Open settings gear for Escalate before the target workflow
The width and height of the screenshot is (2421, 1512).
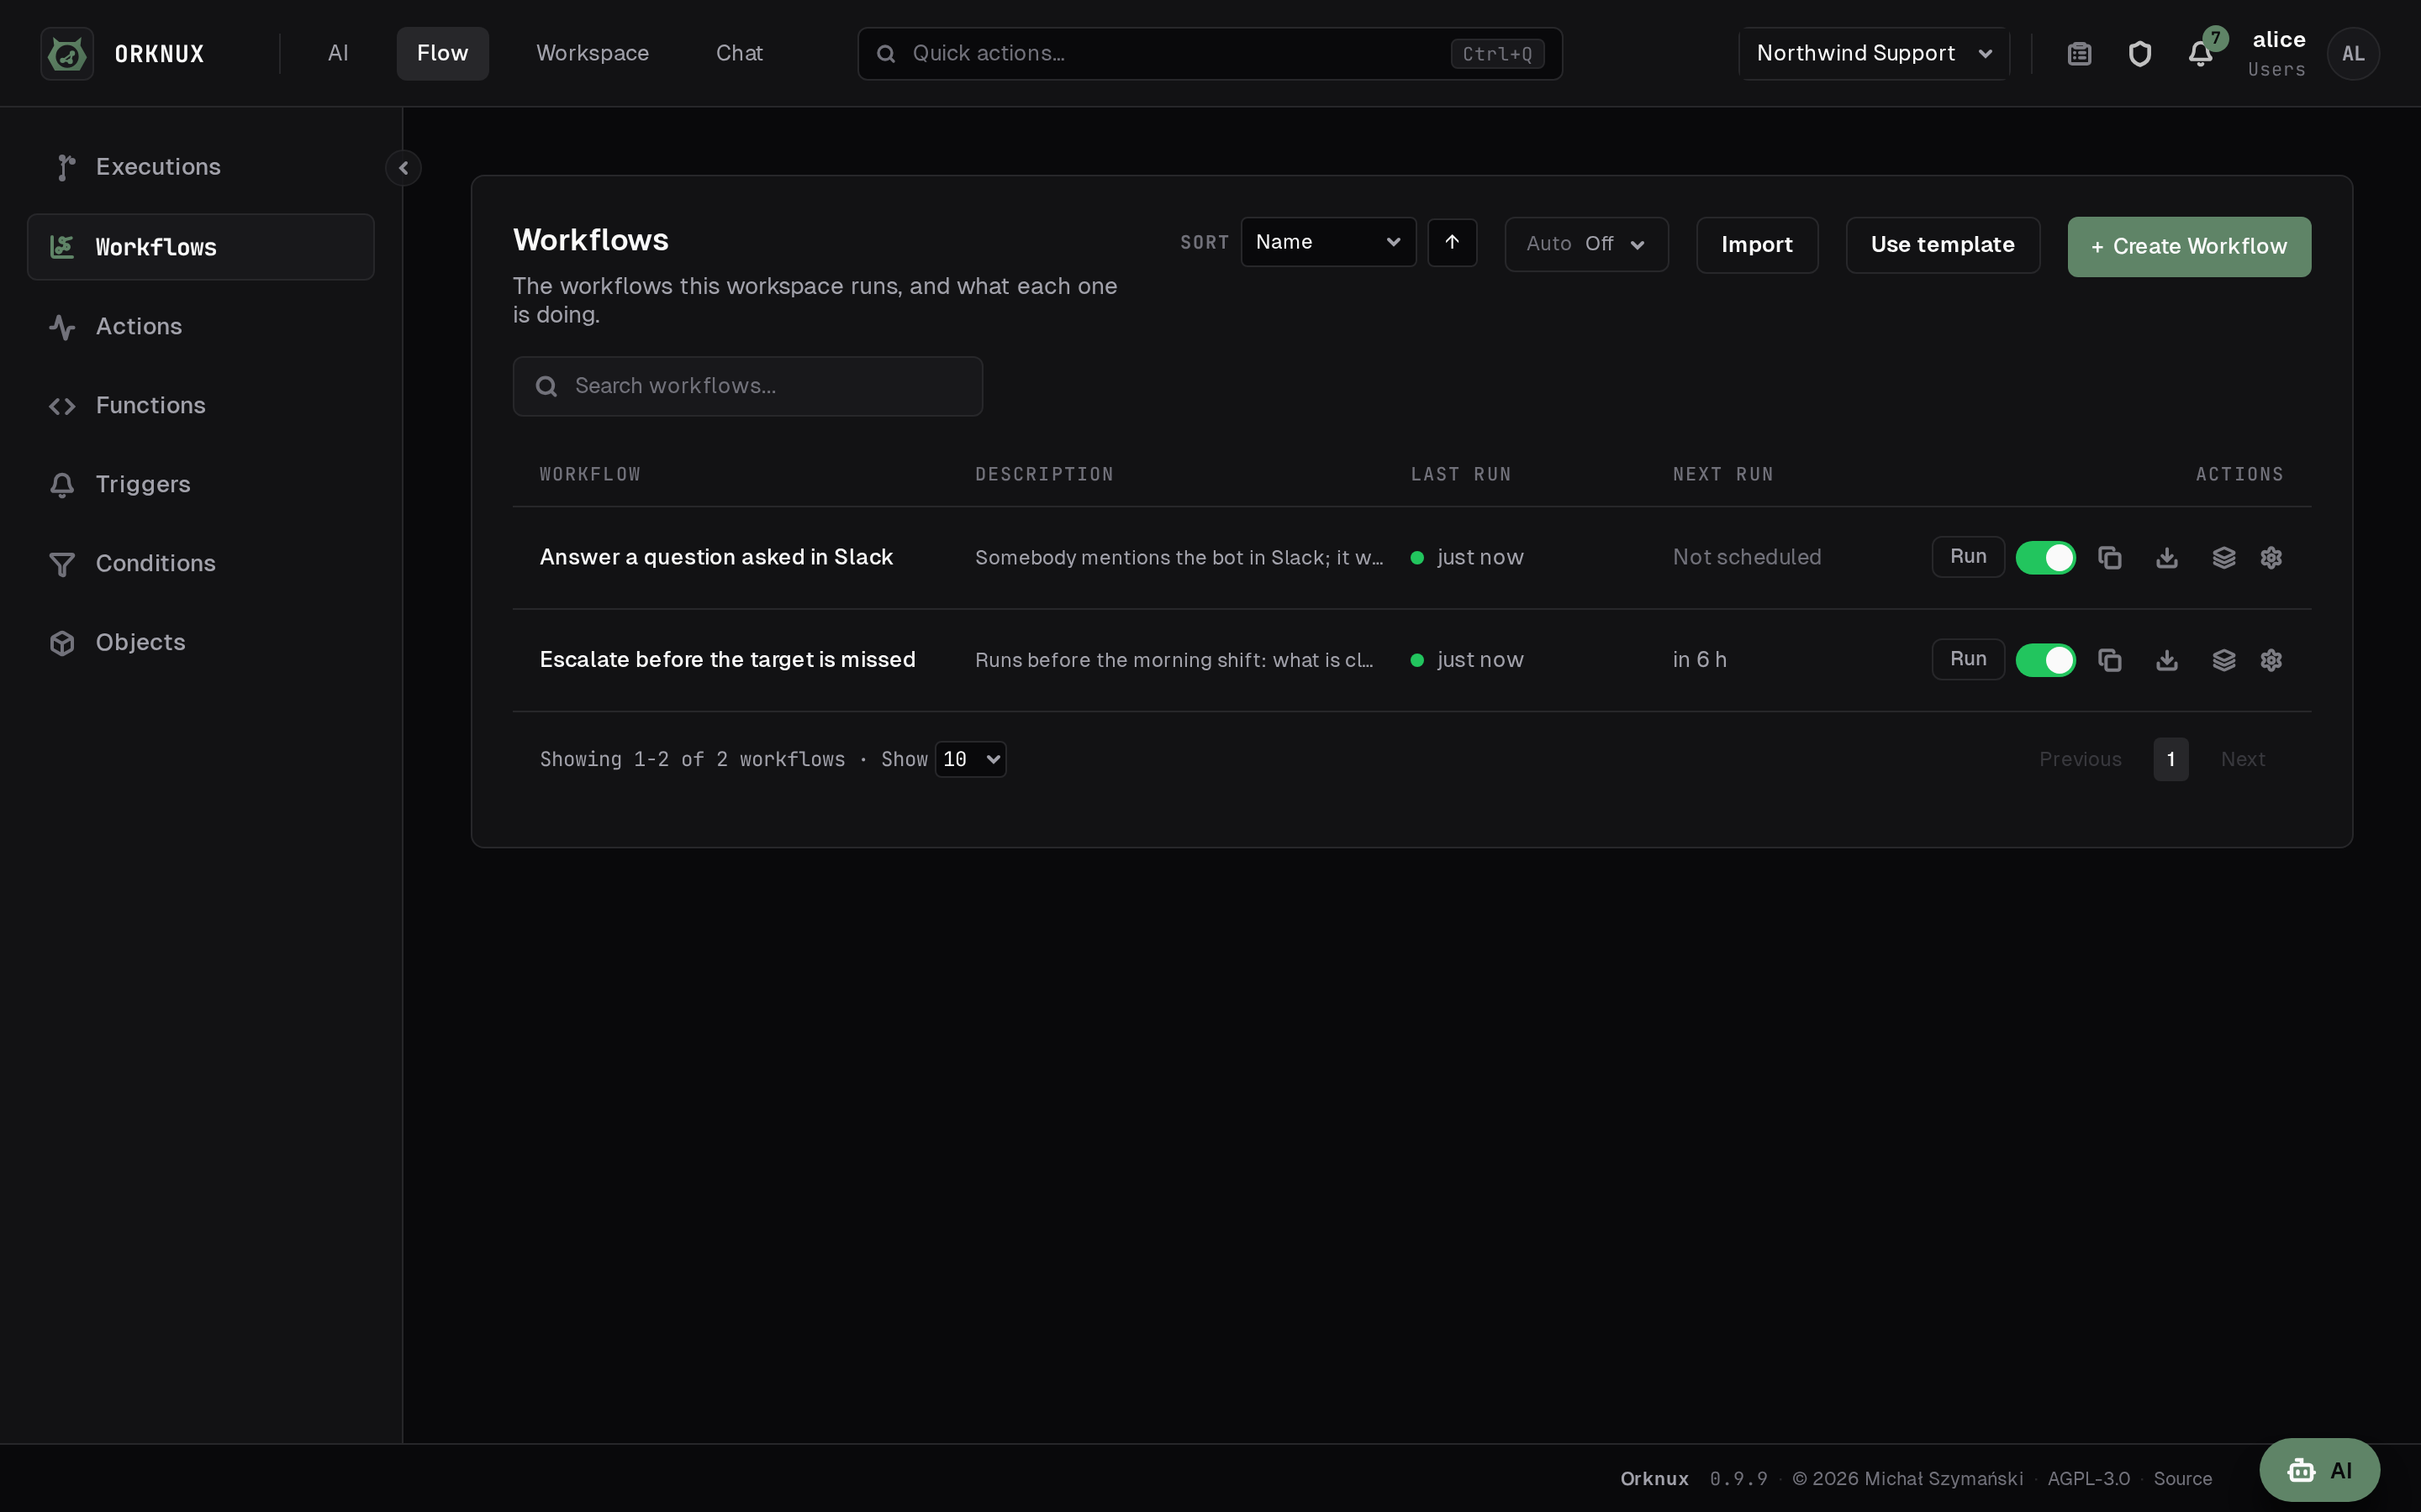point(2271,660)
